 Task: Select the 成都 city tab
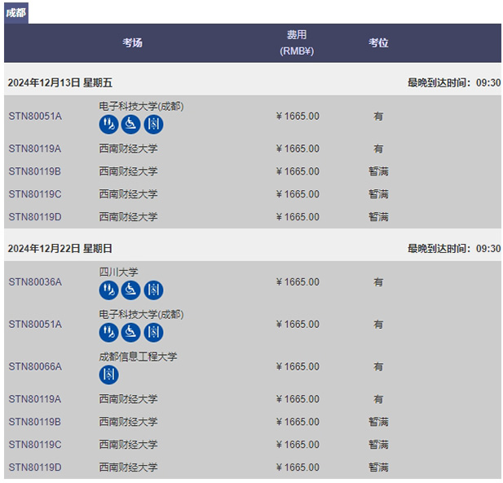coord(16,13)
